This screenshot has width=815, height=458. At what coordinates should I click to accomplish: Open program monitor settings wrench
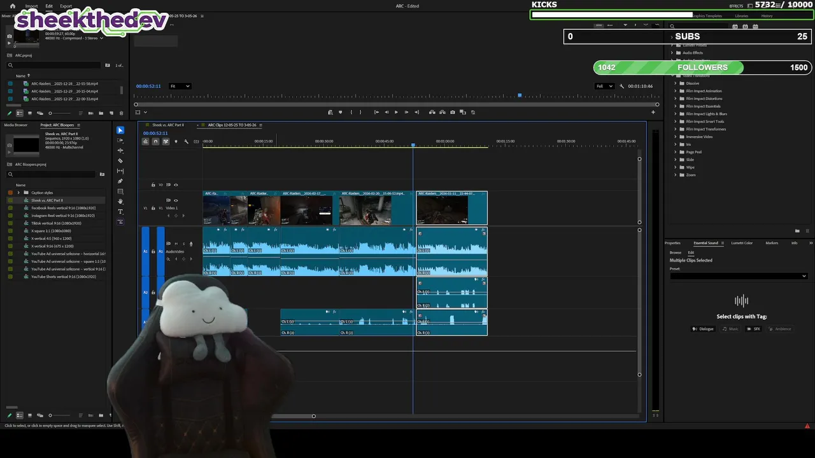[622, 86]
